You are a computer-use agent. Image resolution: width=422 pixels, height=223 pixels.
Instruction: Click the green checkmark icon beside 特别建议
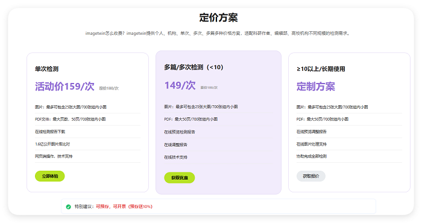[x=68, y=207]
